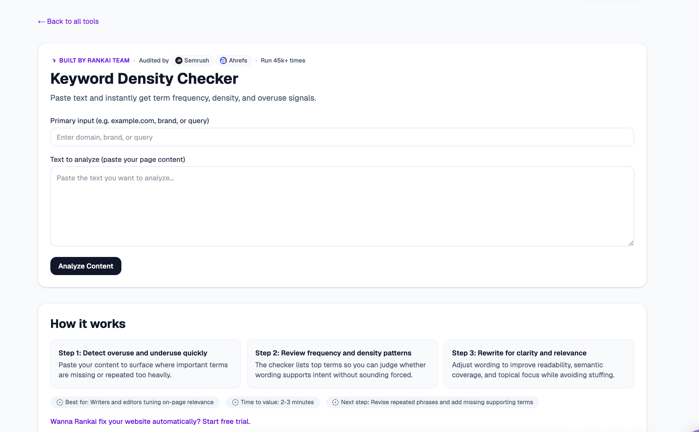This screenshot has width=699, height=432.
Task: Focus the primary input domain field
Action: tap(342, 137)
